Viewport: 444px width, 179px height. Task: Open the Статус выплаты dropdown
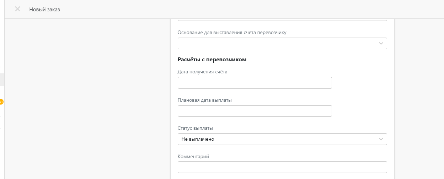coord(282,139)
